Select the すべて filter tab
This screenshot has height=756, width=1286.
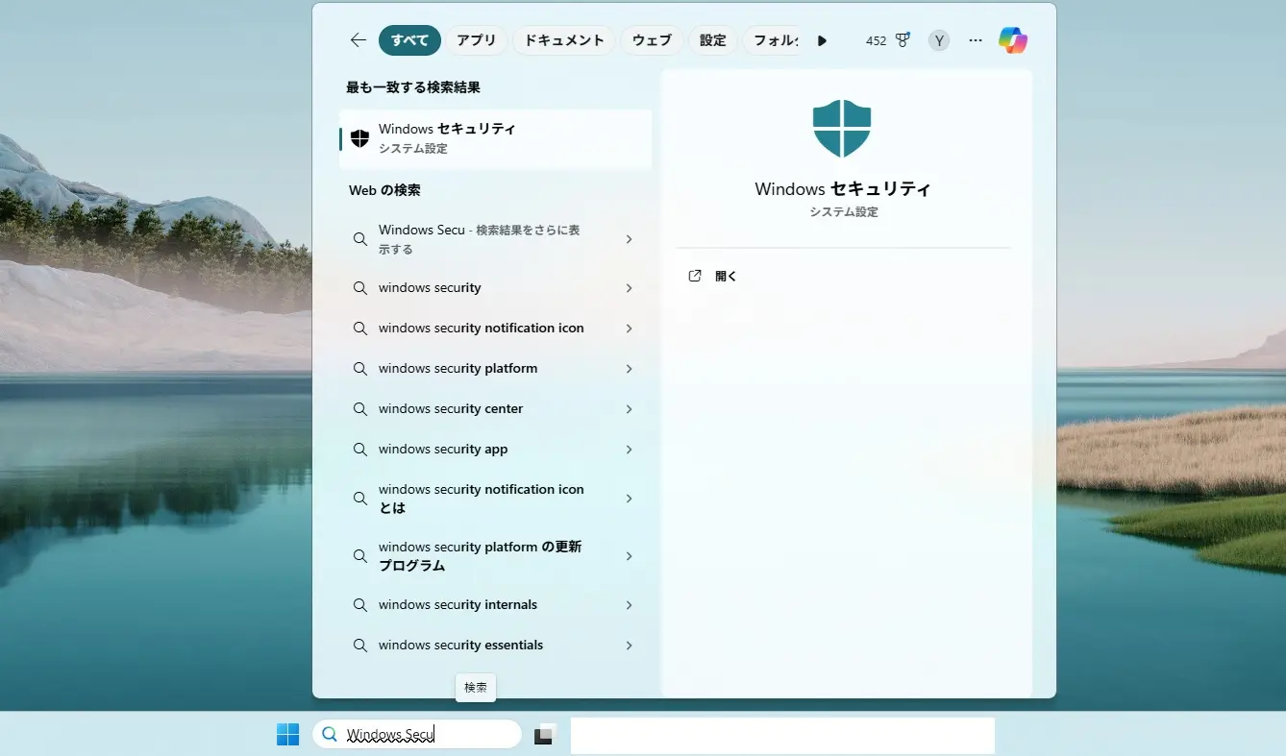(409, 40)
